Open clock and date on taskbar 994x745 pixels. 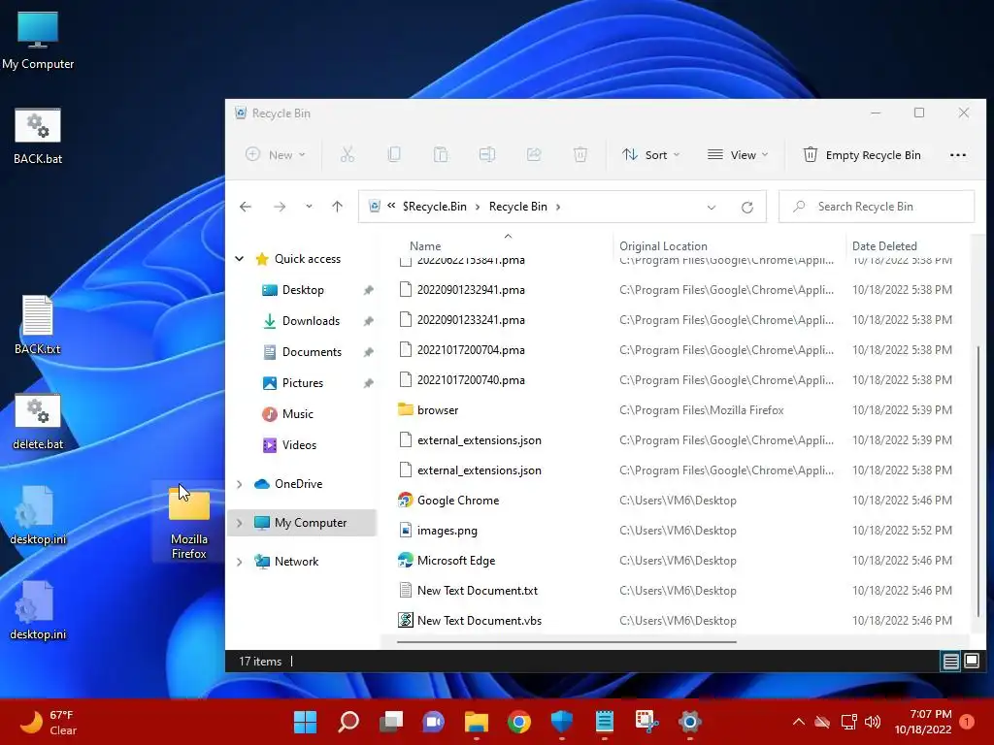click(x=923, y=722)
